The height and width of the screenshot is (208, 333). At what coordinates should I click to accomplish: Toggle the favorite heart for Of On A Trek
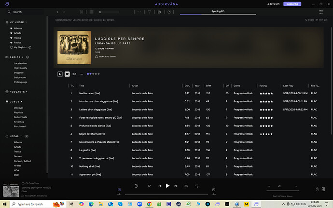(23, 183)
